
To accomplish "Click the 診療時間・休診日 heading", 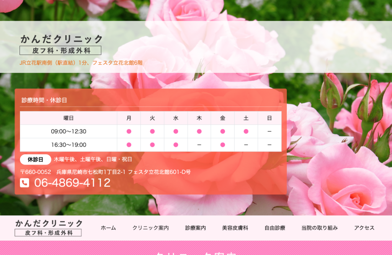I will coord(44,100).
